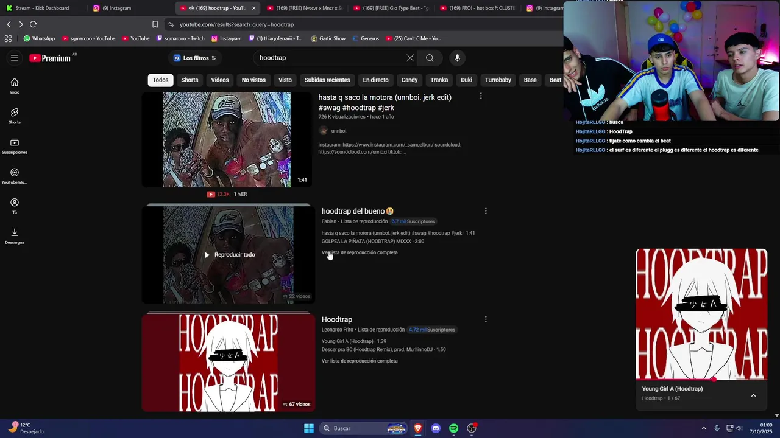This screenshot has height=438, width=780.
Task: Open the Los filtros menu
Action: point(195,58)
